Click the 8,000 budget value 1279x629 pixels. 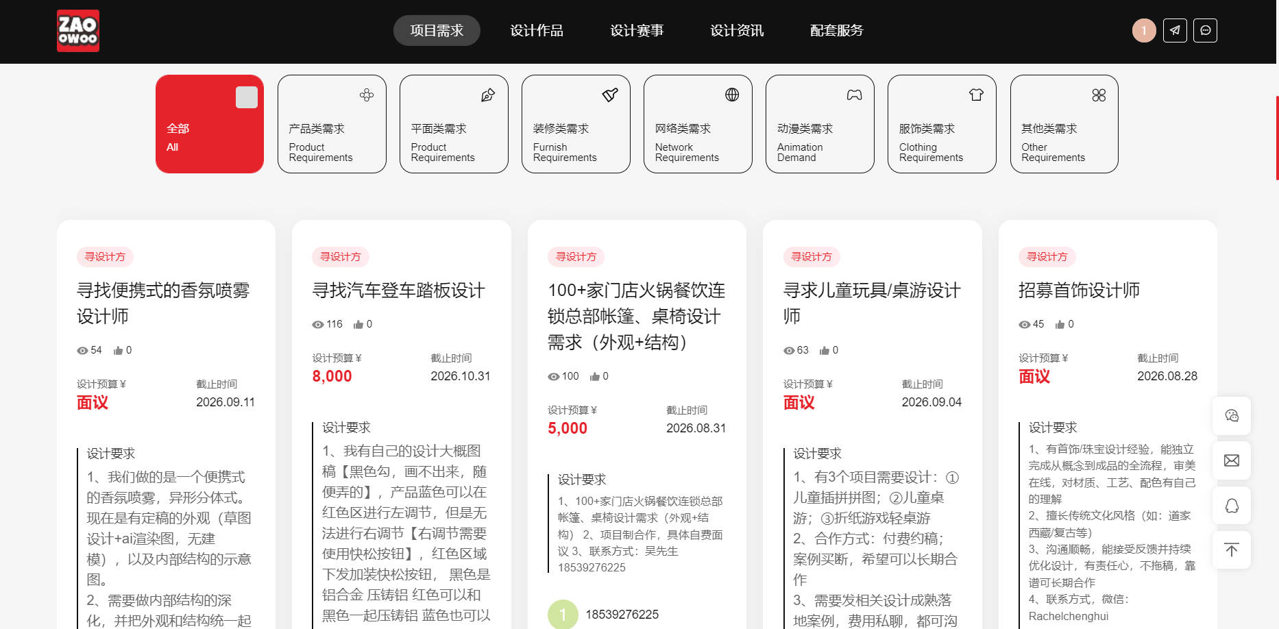332,376
